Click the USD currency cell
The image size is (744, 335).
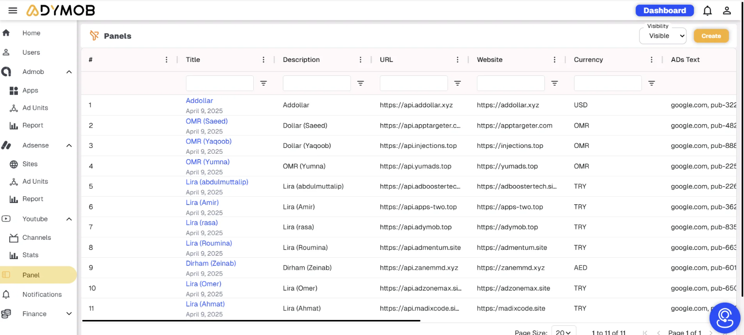581,105
